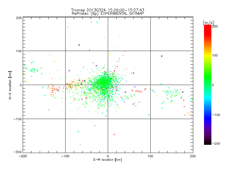The width and height of the screenshot is (227, 170).
Task: Click the '[m/s]' colorbar unit label
Action: (x=209, y=23)
